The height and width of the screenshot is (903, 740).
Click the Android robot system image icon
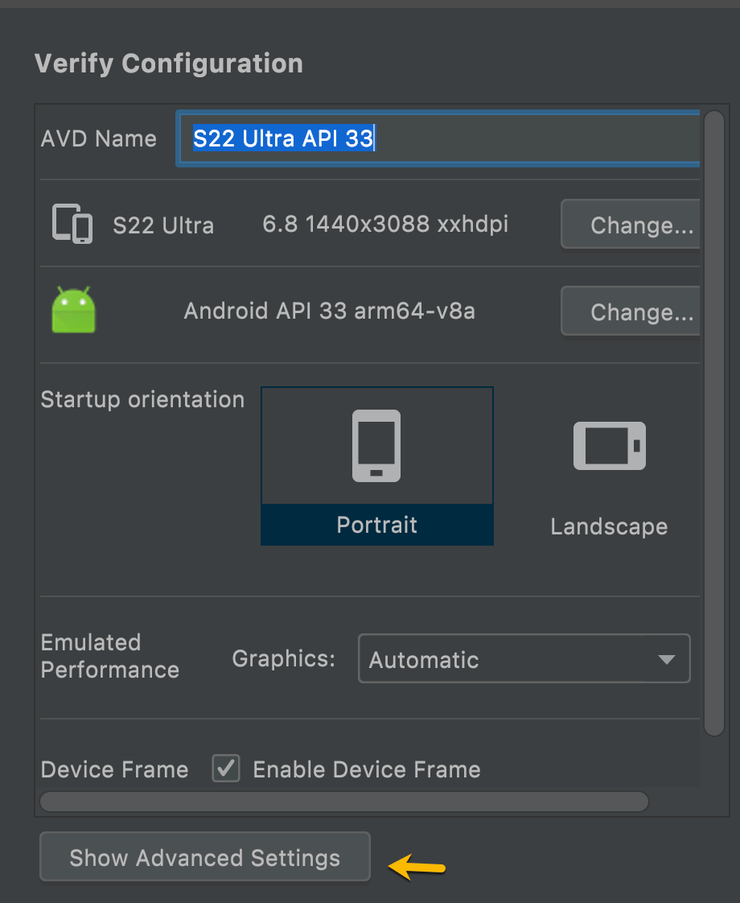point(73,311)
